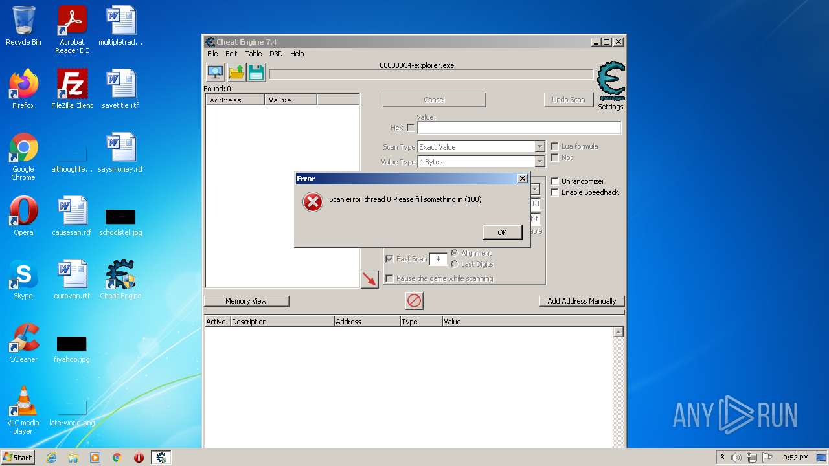Click the Address column header in results
Image resolution: width=829 pixels, height=466 pixels.
235,100
